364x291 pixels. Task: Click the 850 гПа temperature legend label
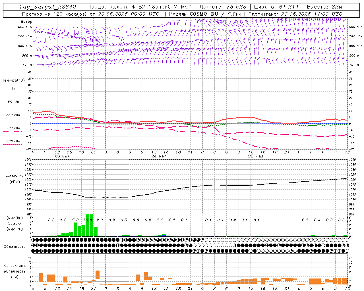13,115
